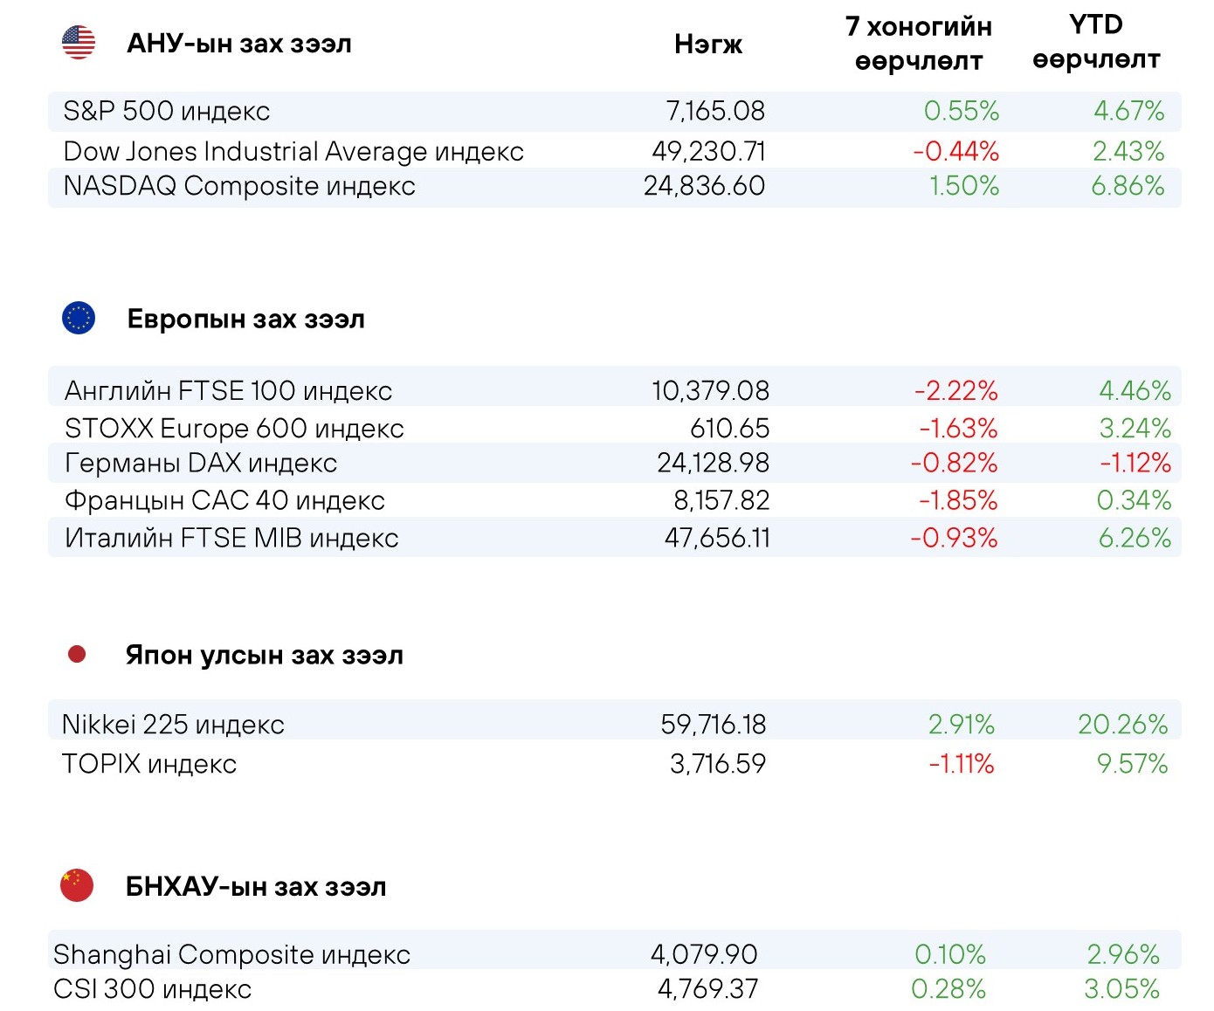Viewport: 1214px width, 1011px height.
Task: Click the NASDAQ Composite индекс label
Action: [x=239, y=186]
